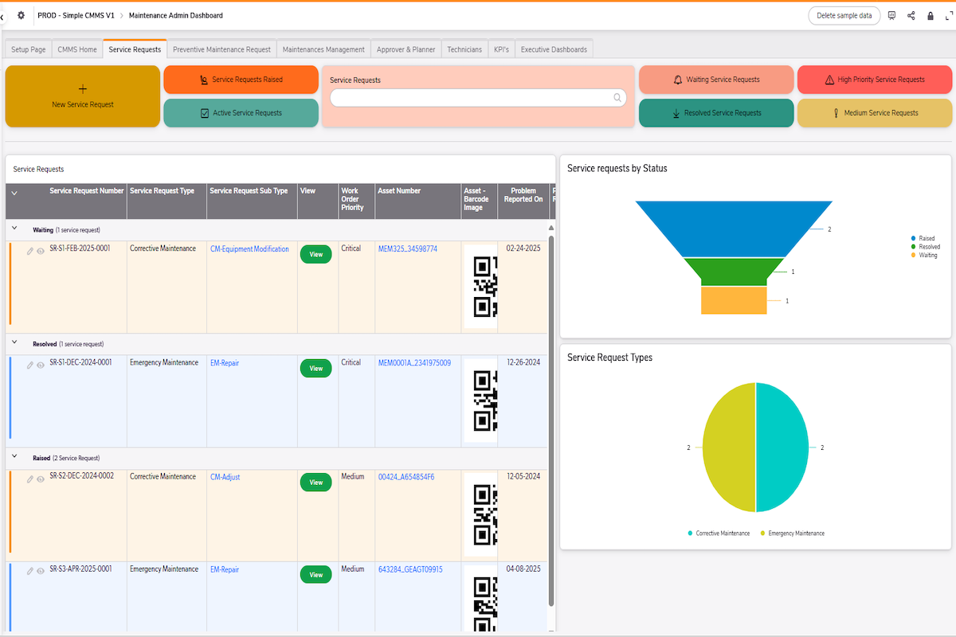Viewport: 956px width, 637px height.
Task: Click the eye icon for SR-S3-APR-2025-0001
Action: (x=41, y=571)
